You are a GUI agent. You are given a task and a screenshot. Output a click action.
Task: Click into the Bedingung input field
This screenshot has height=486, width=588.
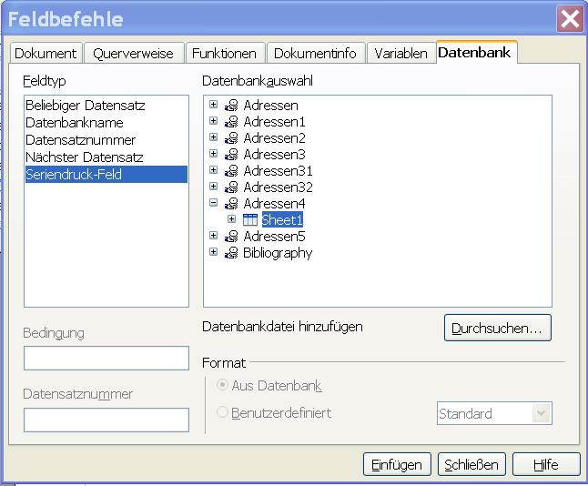(x=106, y=359)
